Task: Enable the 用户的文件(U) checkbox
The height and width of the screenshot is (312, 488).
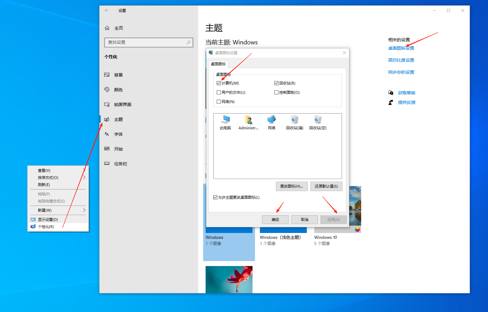Action: [219, 92]
